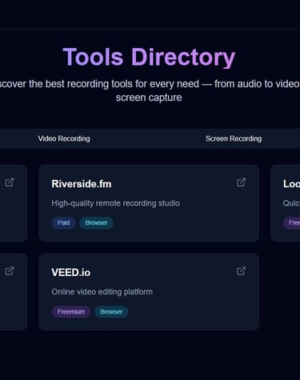
Task: Click the Freemium tag on VEED.io
Action: [x=71, y=312]
